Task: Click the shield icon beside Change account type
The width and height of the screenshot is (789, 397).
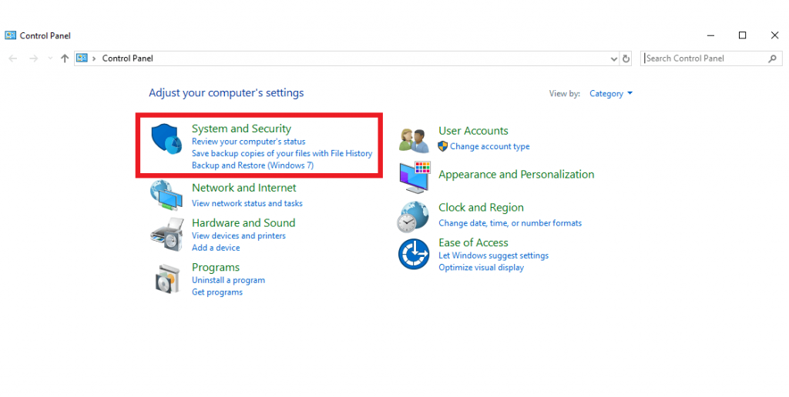Action: (443, 146)
